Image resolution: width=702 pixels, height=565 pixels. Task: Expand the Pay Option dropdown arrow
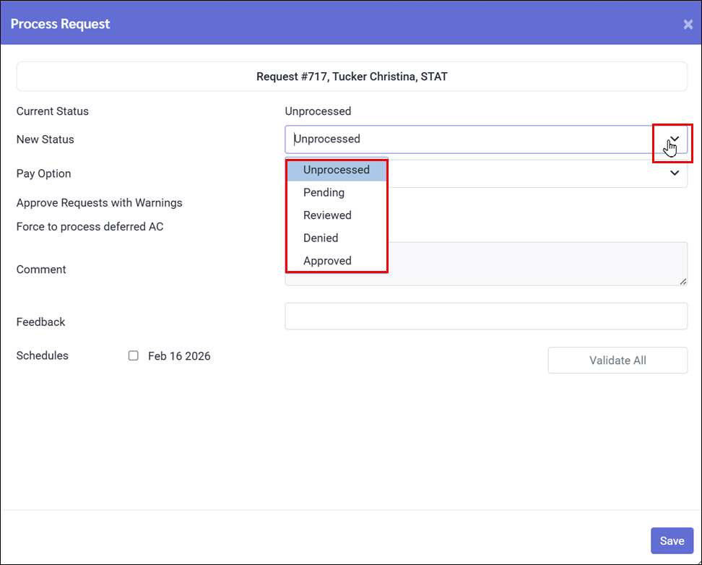coord(675,173)
